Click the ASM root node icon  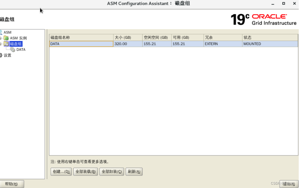(1, 32)
